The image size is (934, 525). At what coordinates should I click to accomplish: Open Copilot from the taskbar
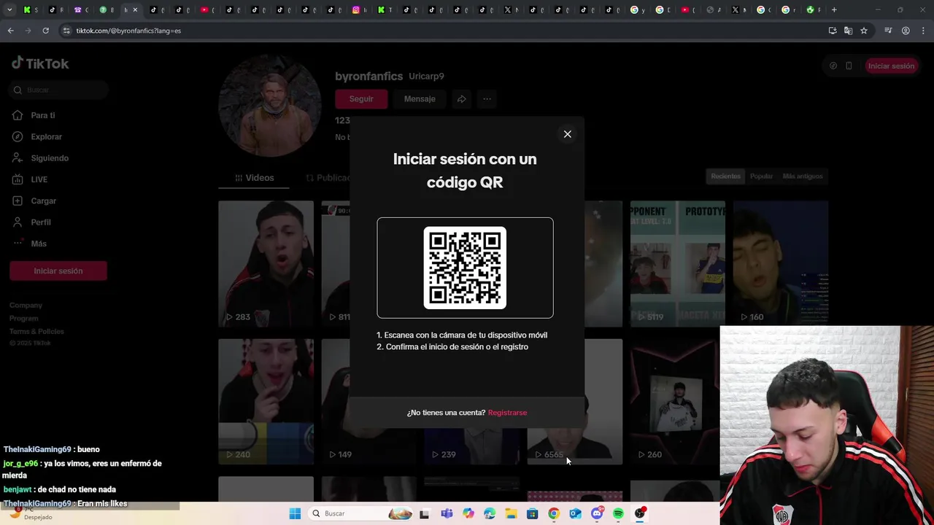click(468, 513)
